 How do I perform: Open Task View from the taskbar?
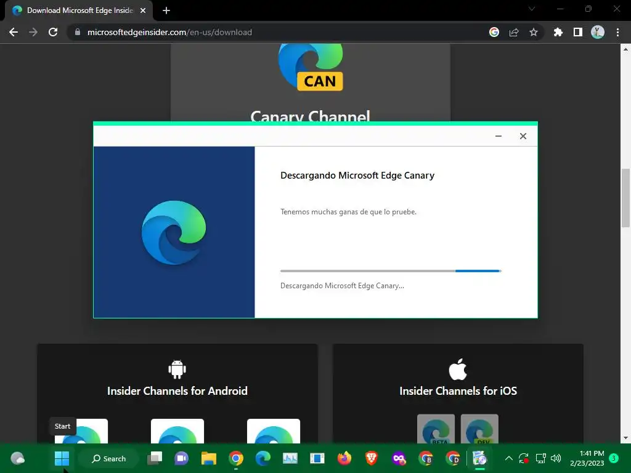(x=155, y=458)
